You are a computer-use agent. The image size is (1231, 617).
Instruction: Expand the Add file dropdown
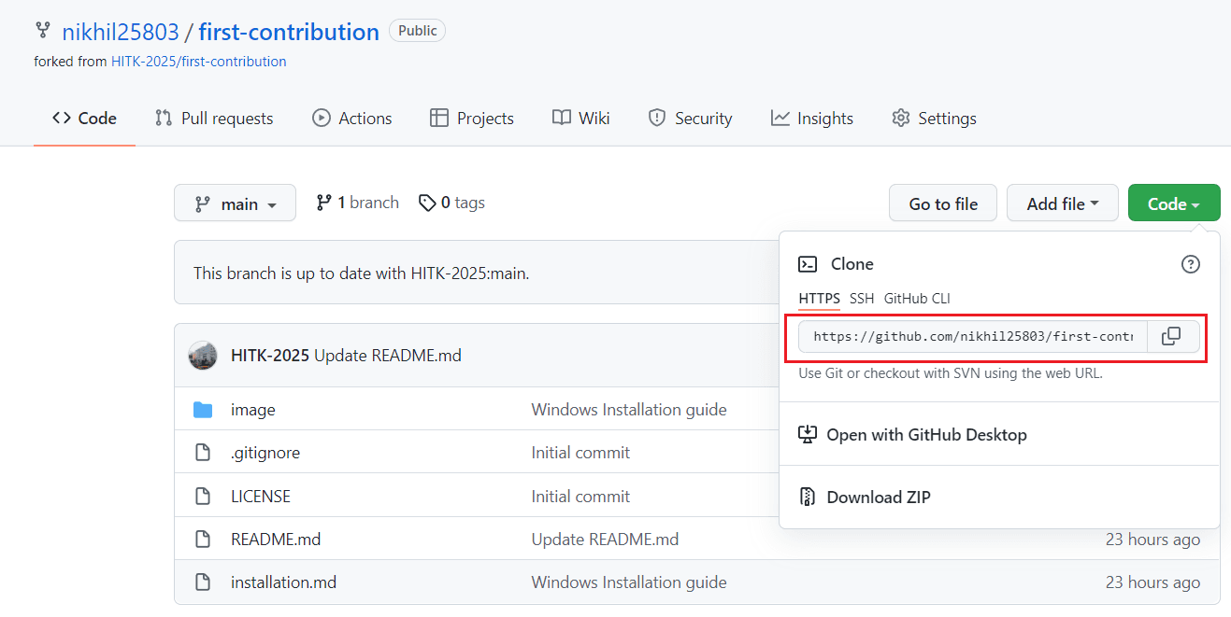1063,203
